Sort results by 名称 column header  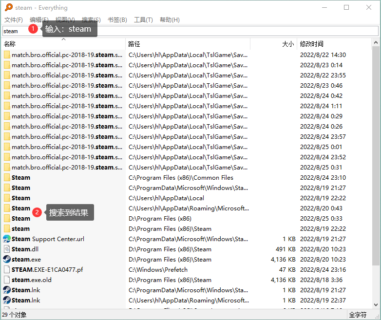click(63, 44)
